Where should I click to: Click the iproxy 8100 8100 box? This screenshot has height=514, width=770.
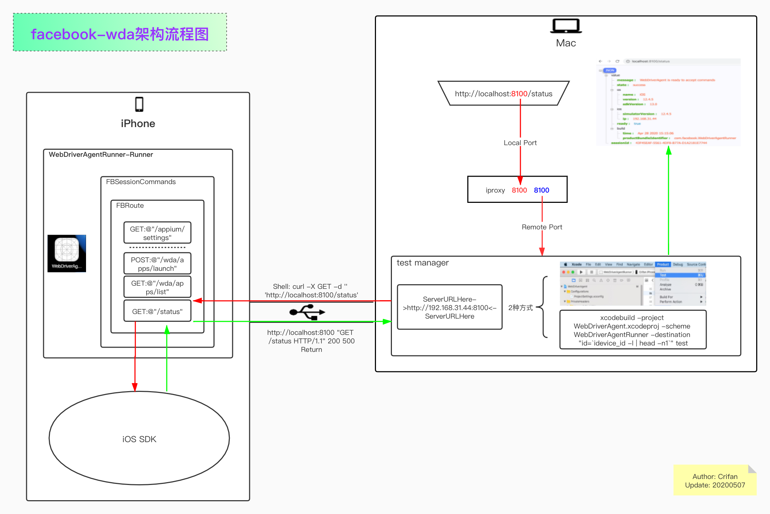[517, 190]
